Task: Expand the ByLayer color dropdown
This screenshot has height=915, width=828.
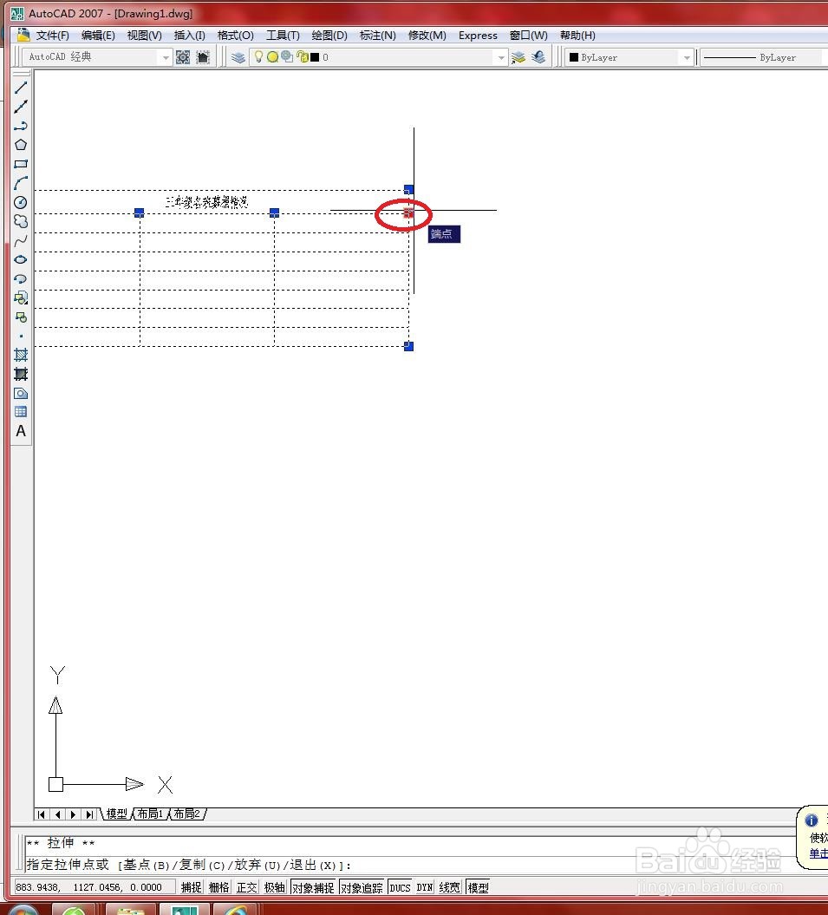Action: pyautogui.click(x=686, y=57)
